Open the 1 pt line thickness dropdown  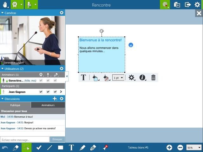[x=118, y=78]
